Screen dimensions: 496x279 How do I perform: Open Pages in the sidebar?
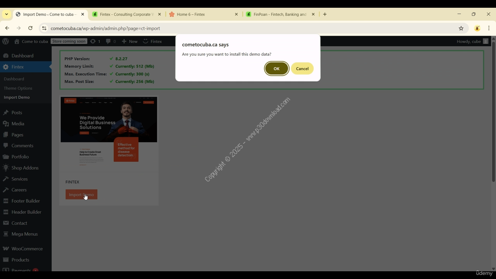coord(26,134)
